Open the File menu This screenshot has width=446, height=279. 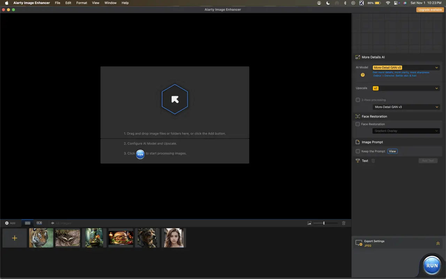click(57, 3)
